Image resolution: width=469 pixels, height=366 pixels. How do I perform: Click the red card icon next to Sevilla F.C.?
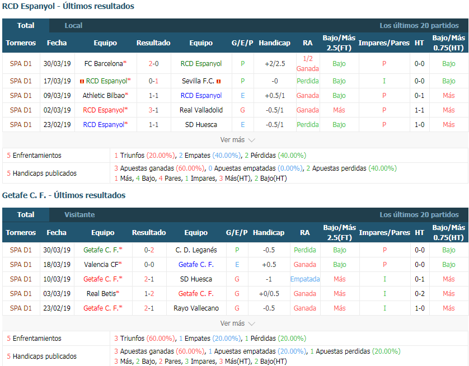pos(219,81)
